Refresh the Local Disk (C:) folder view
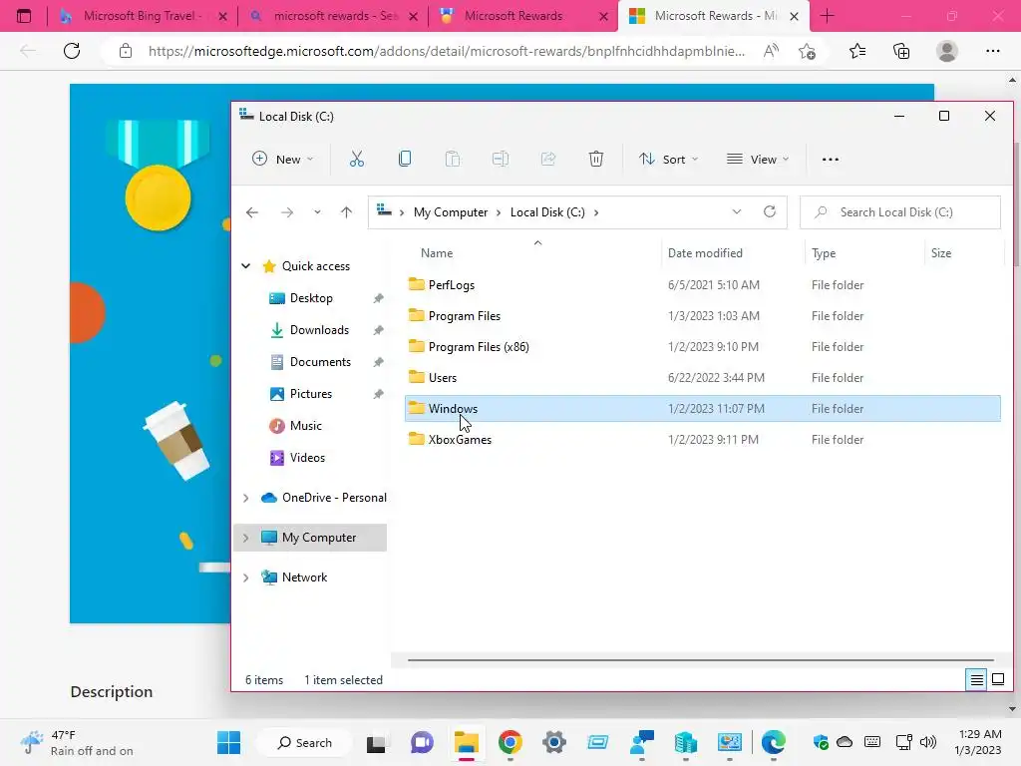 tap(770, 211)
